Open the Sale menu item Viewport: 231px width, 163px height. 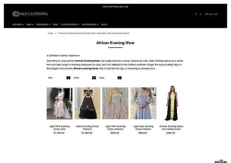pyautogui.click(x=55, y=25)
